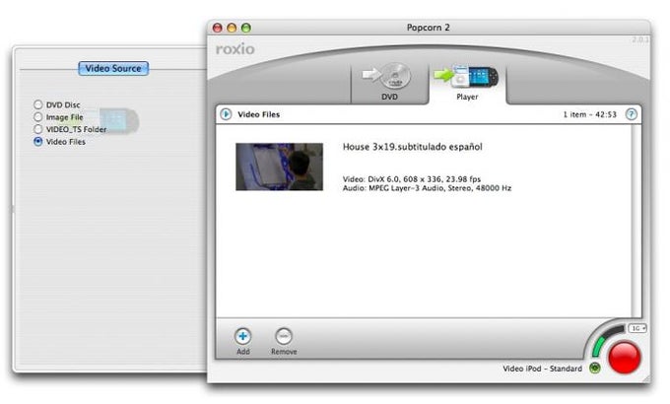Click the play arrow next to Video Files
The width and height of the screenshot is (670, 404).
click(x=226, y=114)
